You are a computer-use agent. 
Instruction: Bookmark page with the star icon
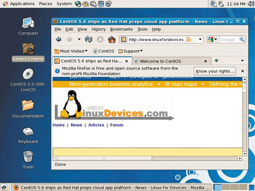pyautogui.click(x=194, y=39)
